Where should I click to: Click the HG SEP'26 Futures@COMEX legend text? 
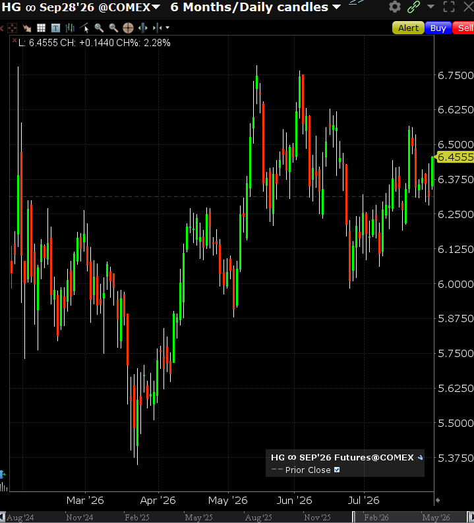tap(342, 458)
